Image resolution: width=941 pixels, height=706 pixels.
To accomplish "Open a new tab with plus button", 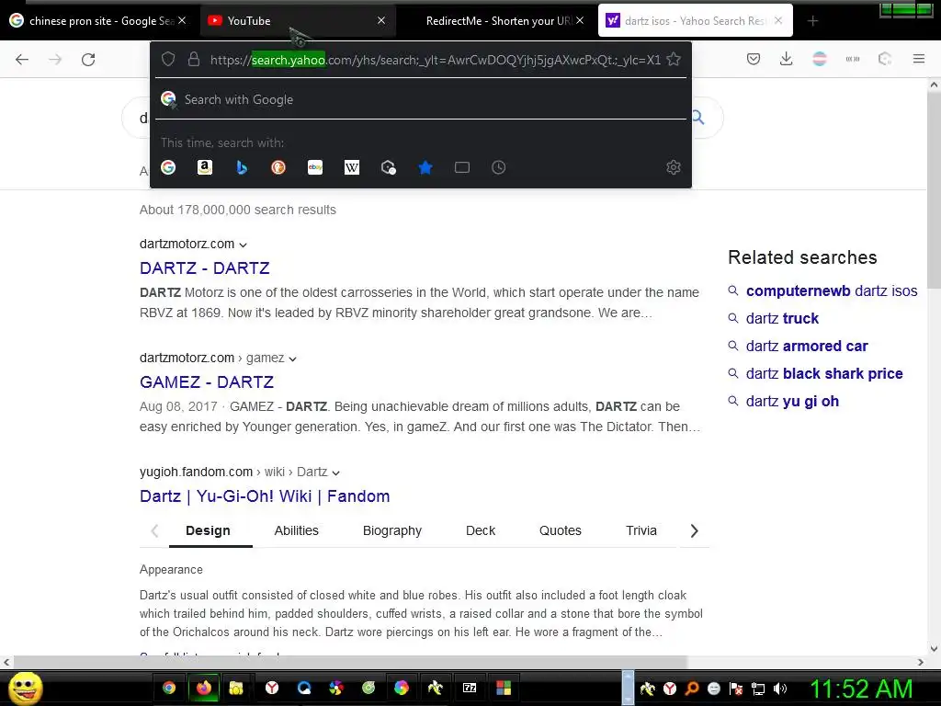I will pyautogui.click(x=812, y=21).
